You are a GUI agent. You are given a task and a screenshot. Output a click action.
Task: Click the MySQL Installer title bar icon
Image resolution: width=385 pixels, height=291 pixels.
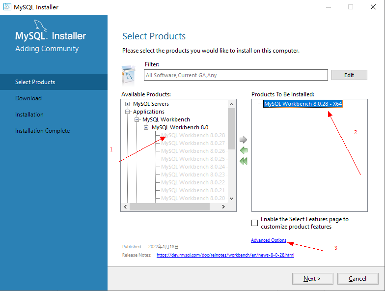pos(7,7)
